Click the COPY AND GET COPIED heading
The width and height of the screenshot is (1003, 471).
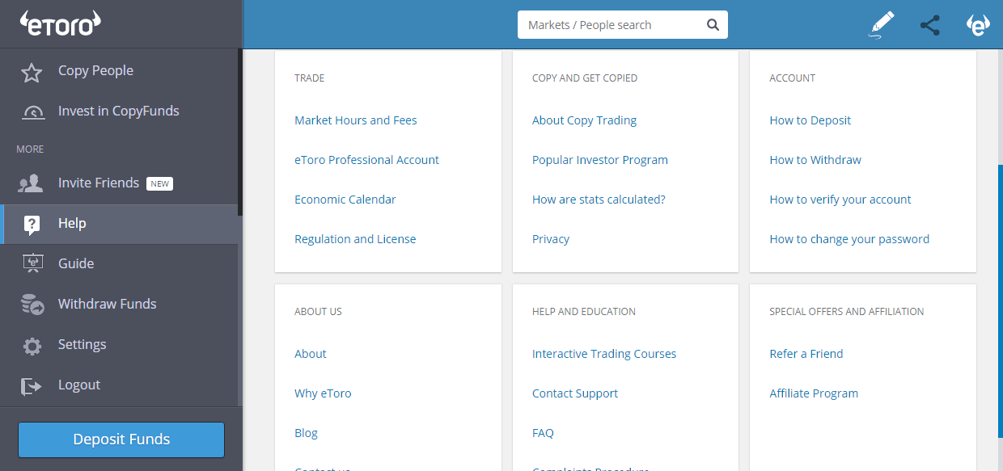click(x=585, y=78)
